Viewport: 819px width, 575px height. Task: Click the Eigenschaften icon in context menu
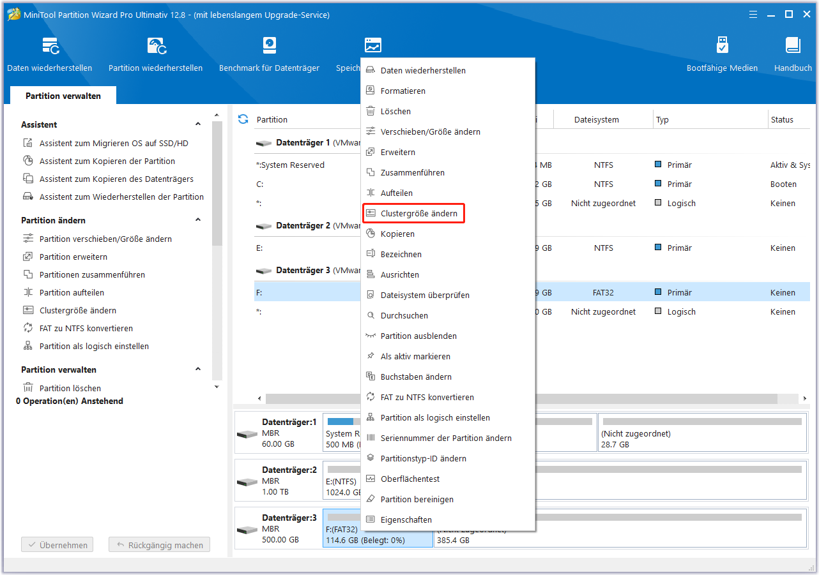tap(370, 519)
